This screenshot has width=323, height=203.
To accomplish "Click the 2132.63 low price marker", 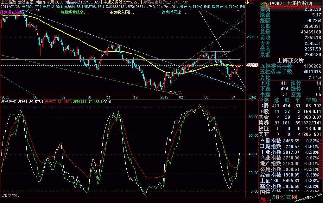I will (175, 92).
